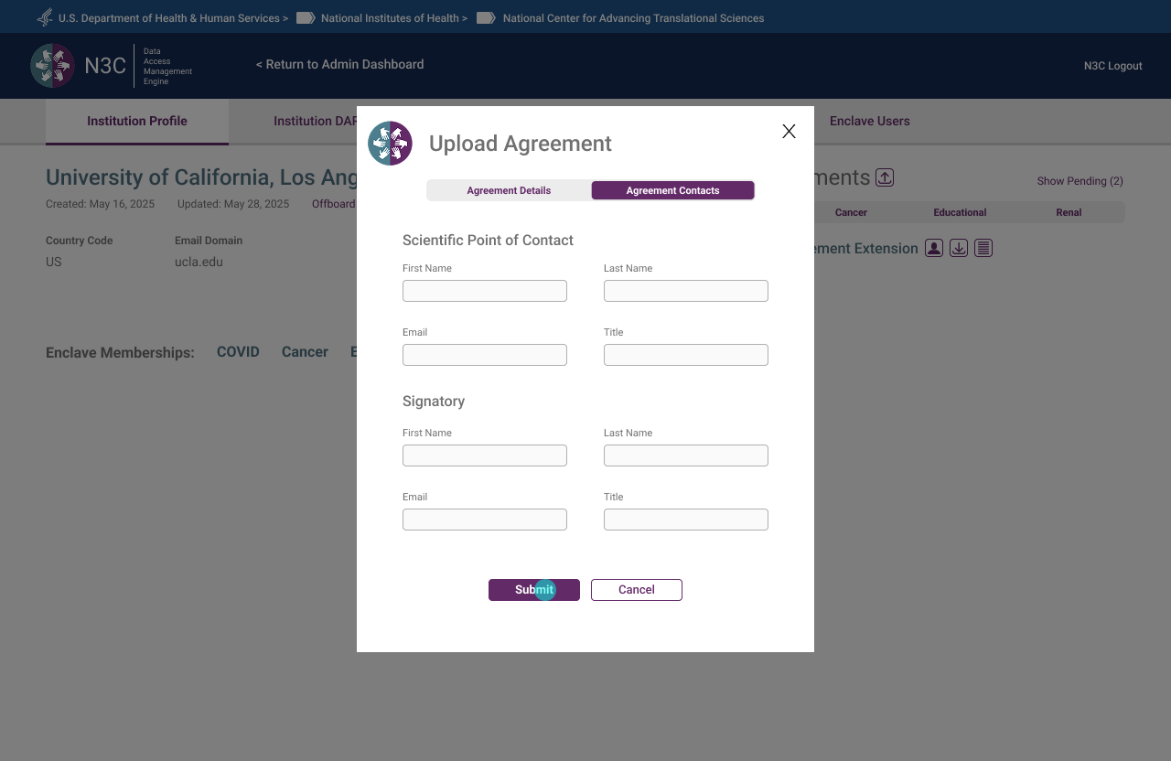Screen dimensions: 1171x761
Task: Click the N3C logo inside Upload Agreement dialog
Action: coord(390,144)
